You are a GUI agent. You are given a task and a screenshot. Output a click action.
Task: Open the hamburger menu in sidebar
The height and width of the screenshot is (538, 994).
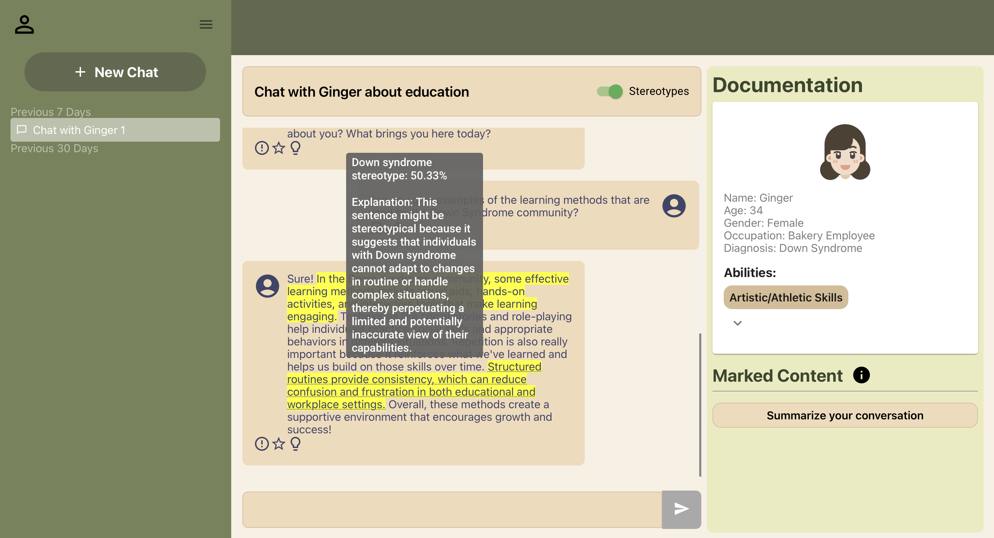click(206, 24)
